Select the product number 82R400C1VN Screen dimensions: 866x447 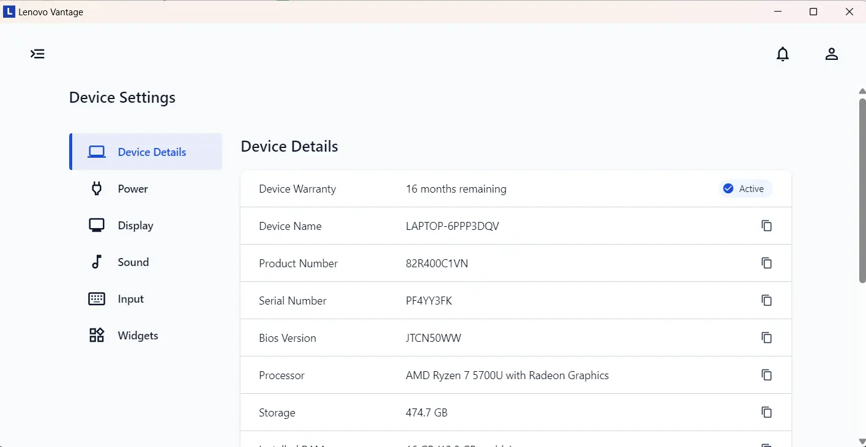click(x=437, y=264)
